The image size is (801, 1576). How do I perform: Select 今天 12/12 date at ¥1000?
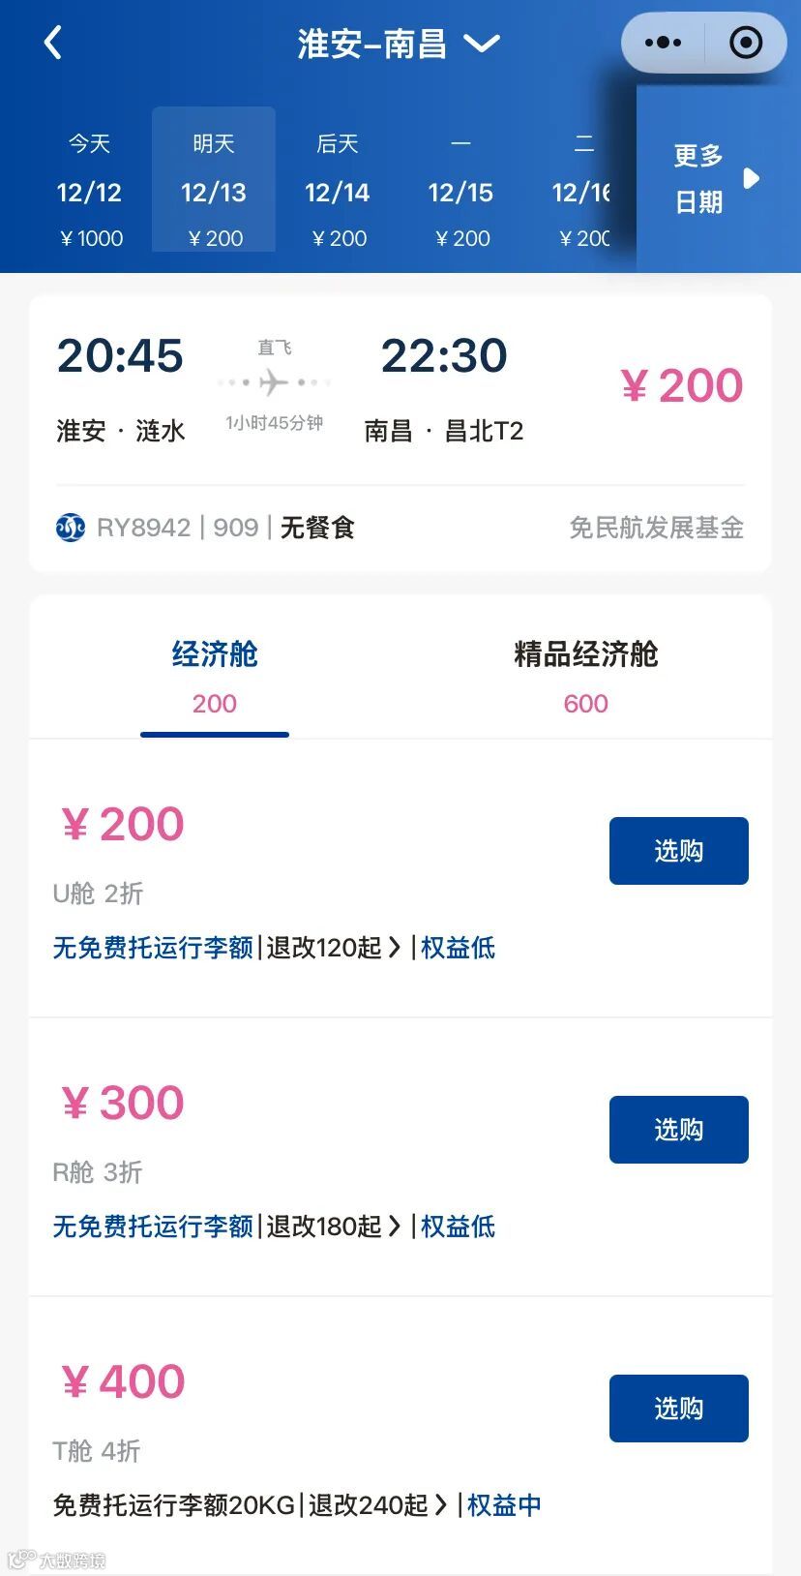[90, 191]
